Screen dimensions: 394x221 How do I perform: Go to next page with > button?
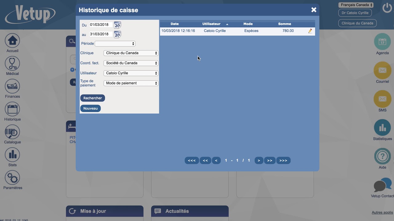[x=259, y=161]
